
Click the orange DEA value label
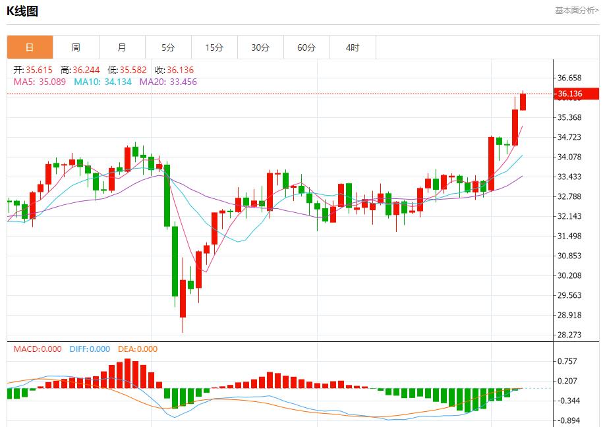coord(138,349)
